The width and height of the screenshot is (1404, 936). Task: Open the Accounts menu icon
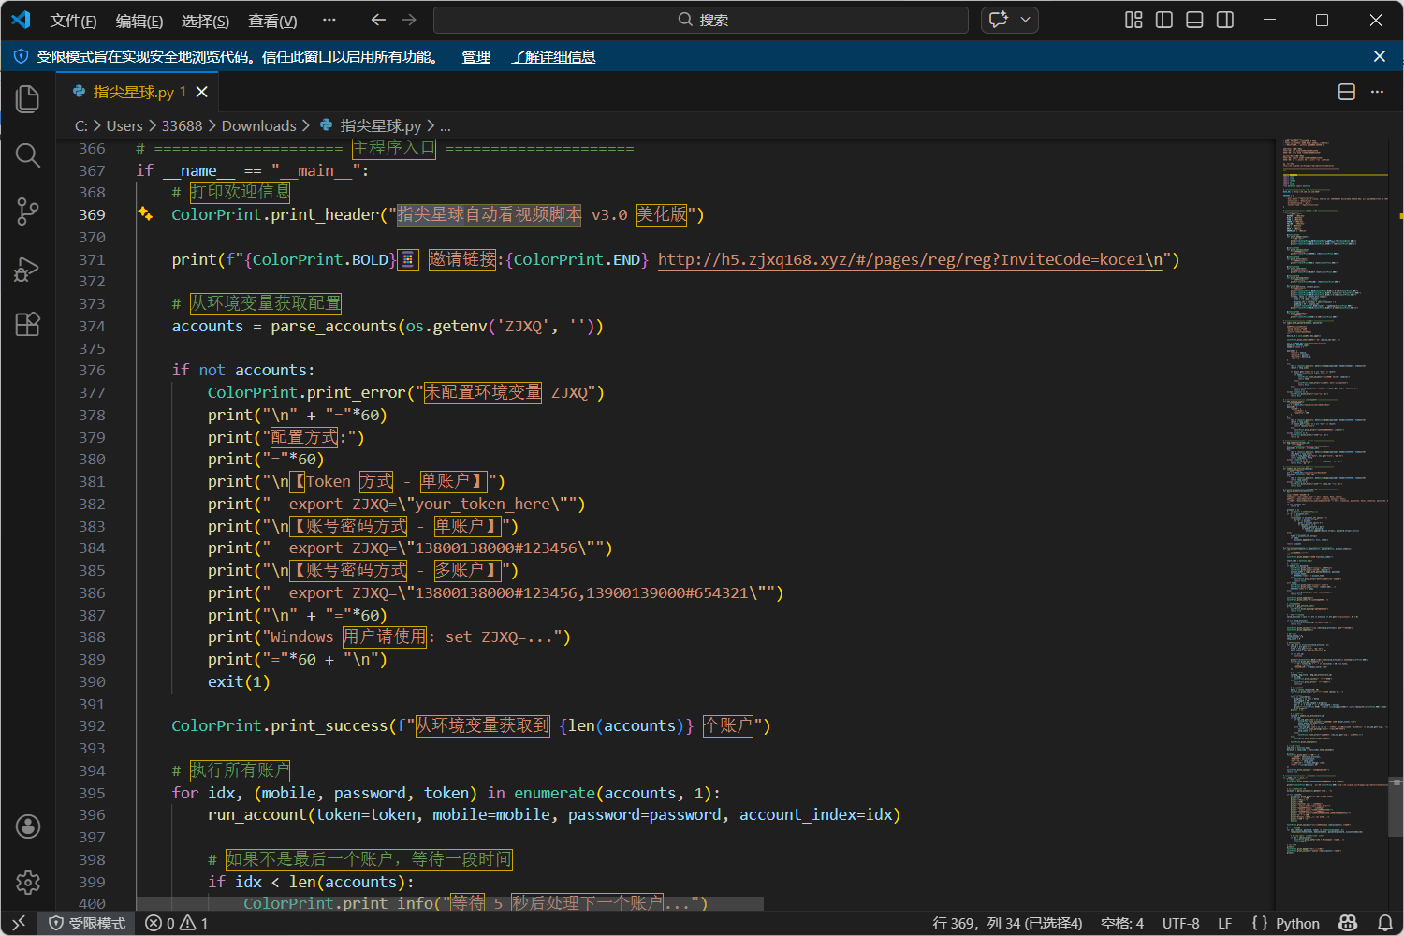28,826
